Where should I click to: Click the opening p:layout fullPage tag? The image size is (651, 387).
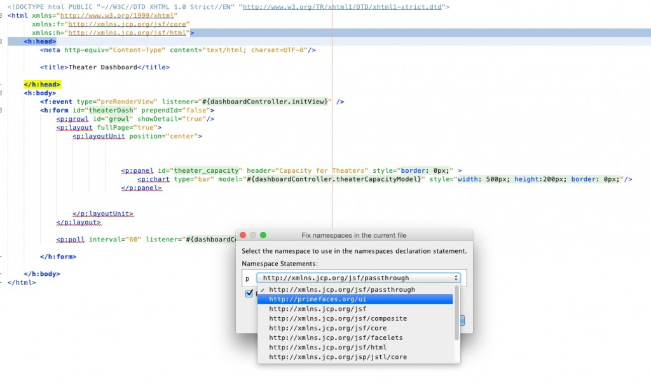(109, 128)
